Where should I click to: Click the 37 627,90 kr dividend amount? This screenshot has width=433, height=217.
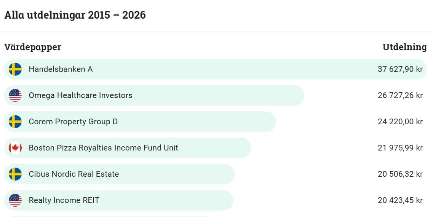coord(400,69)
